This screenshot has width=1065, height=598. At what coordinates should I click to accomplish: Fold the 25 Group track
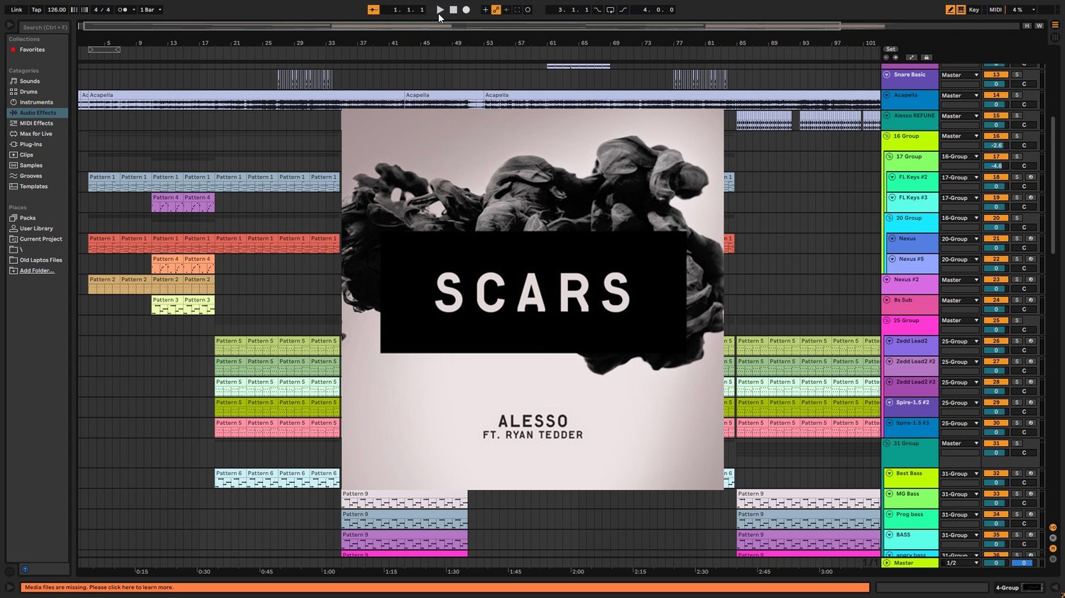point(887,321)
